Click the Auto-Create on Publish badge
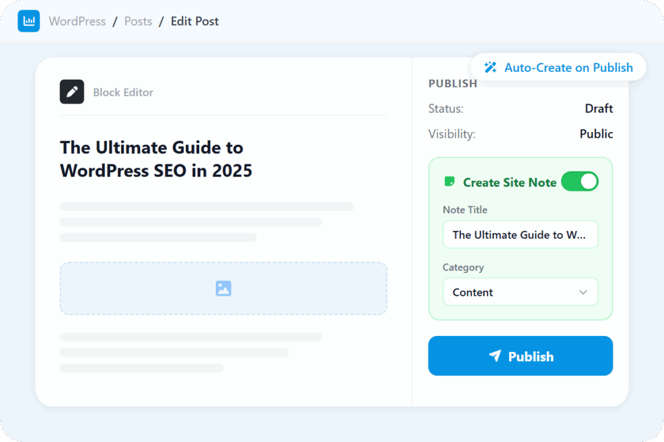The image size is (664, 442). point(558,67)
